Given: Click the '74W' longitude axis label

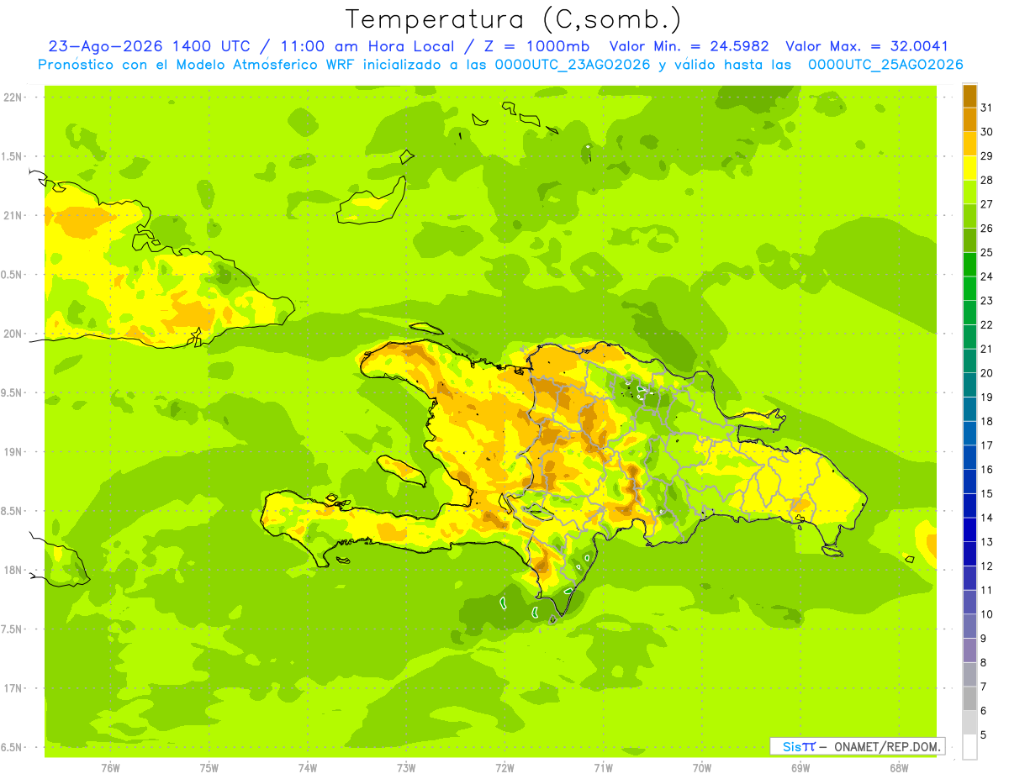Looking at the screenshot, I should (308, 768).
